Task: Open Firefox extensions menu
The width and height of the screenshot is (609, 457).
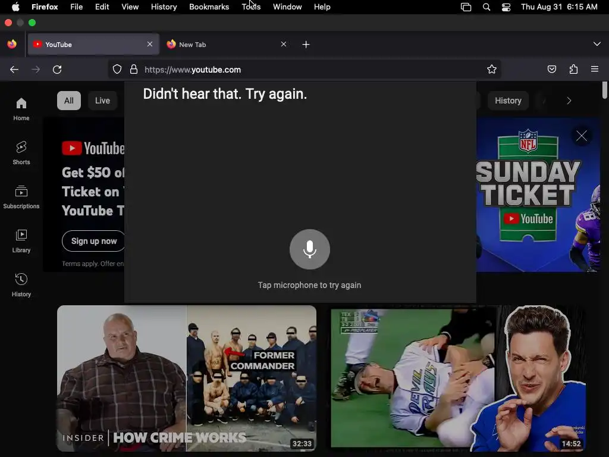Action: 573,69
